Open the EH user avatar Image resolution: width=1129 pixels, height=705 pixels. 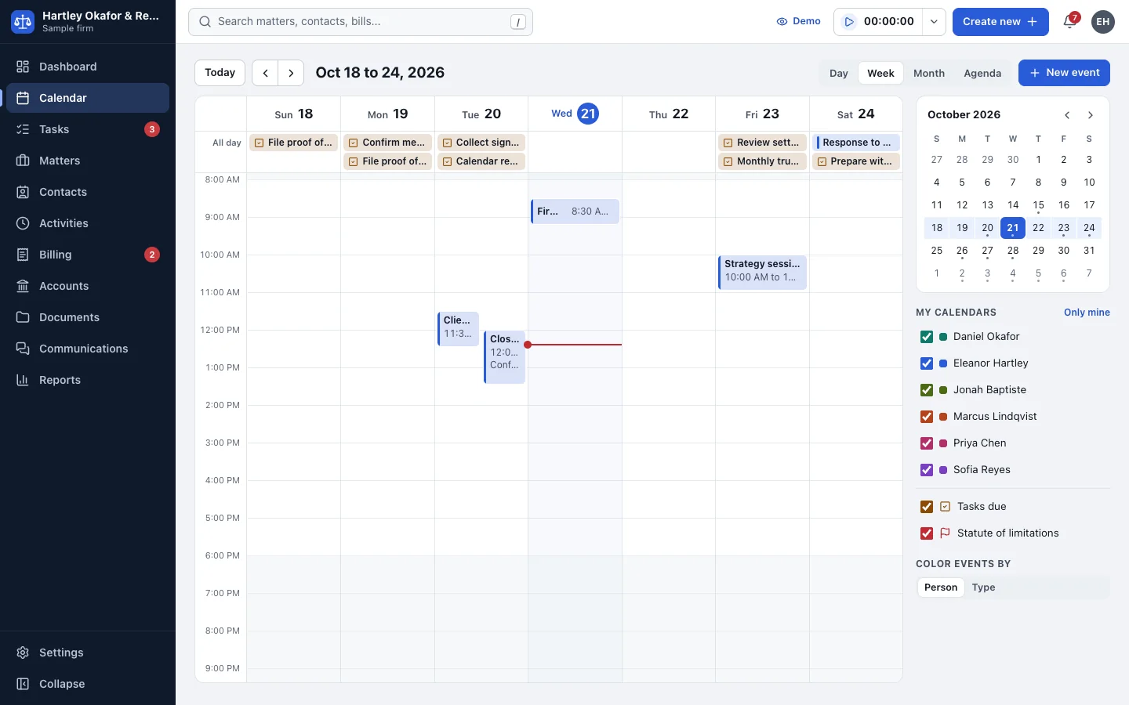coord(1103,22)
